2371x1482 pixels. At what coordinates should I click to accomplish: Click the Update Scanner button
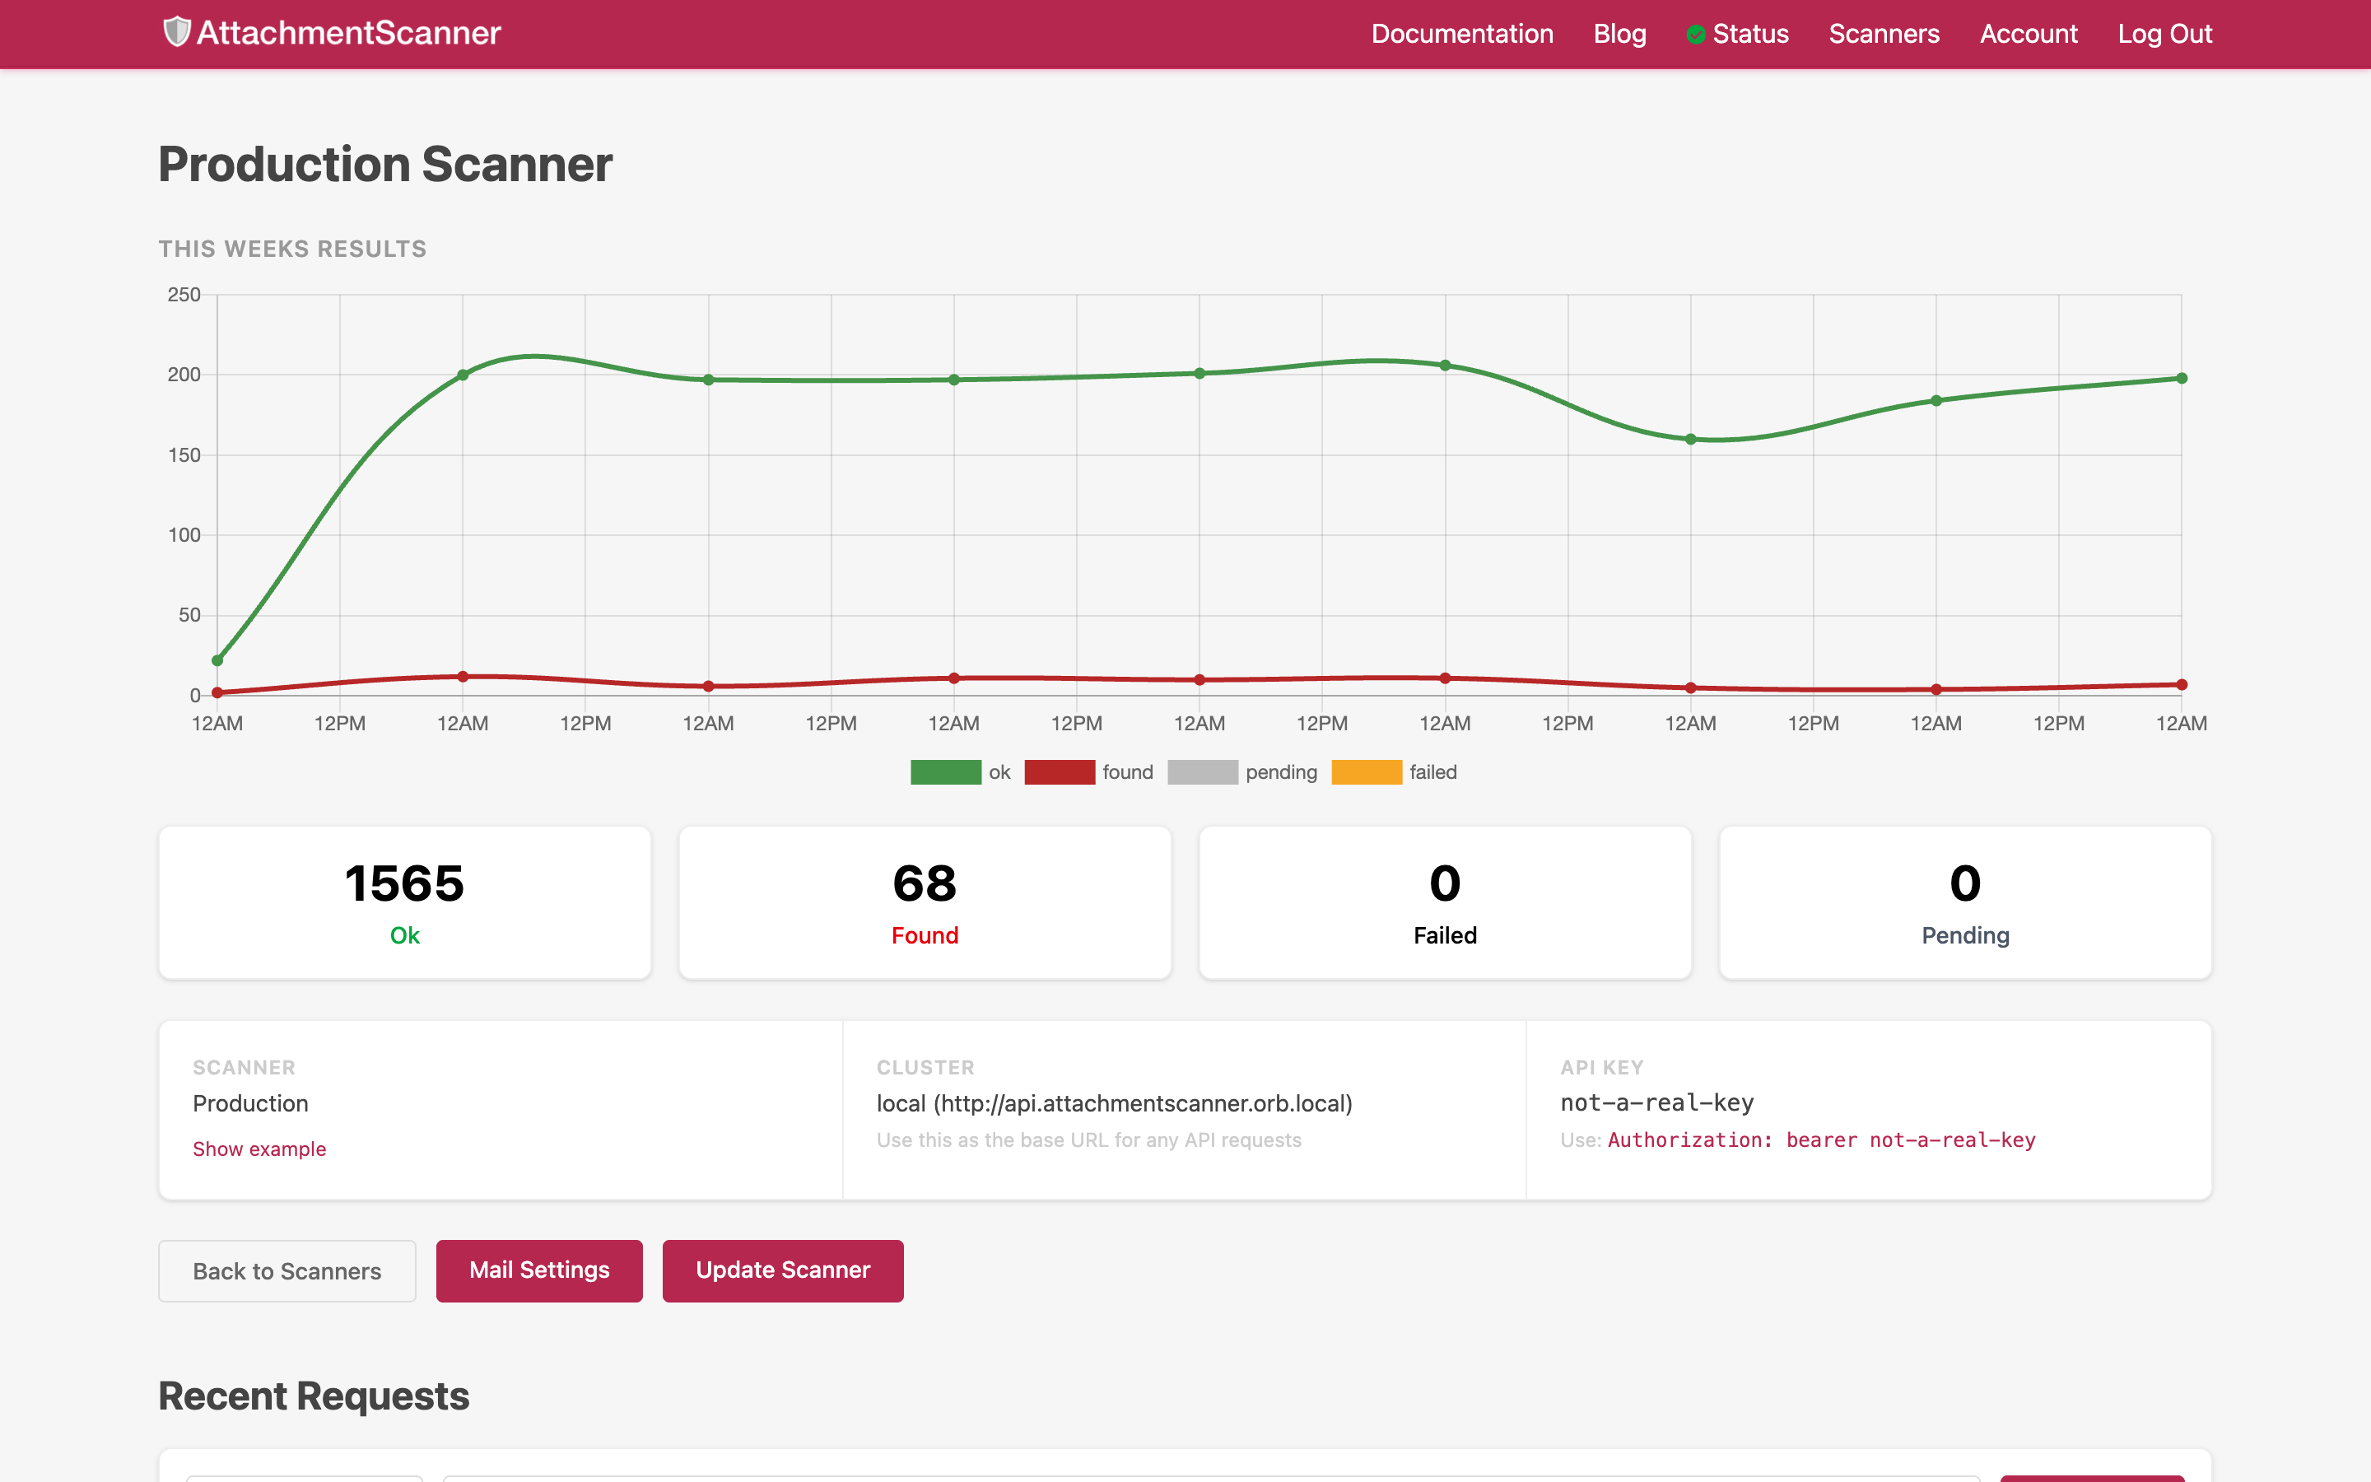(782, 1270)
